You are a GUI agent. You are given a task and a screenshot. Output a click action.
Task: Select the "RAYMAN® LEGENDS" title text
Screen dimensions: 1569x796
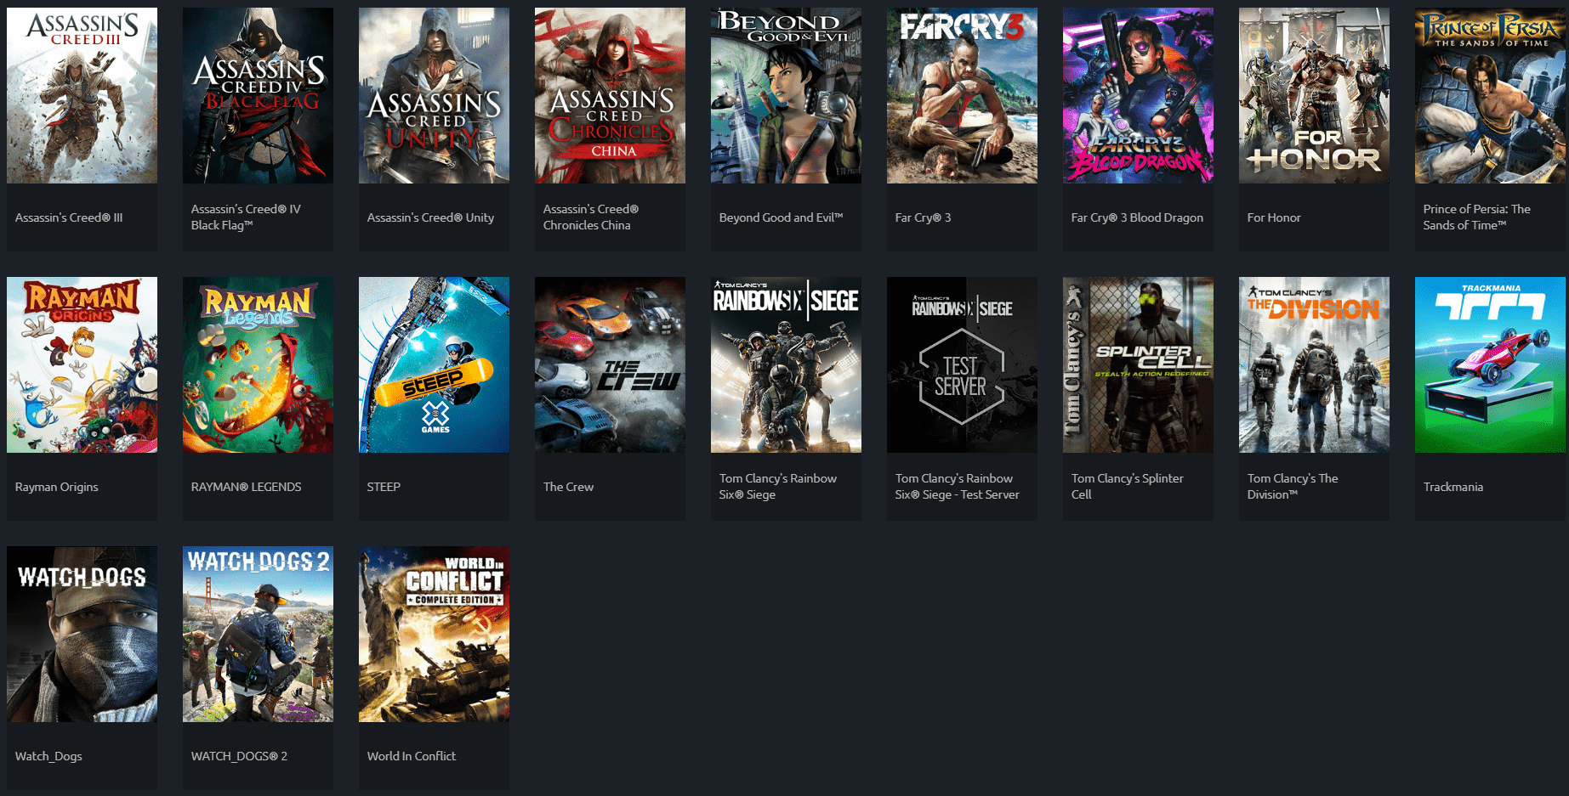click(x=246, y=487)
